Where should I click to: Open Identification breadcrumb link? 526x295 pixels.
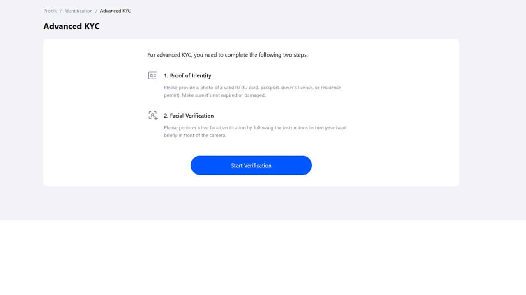pos(78,11)
